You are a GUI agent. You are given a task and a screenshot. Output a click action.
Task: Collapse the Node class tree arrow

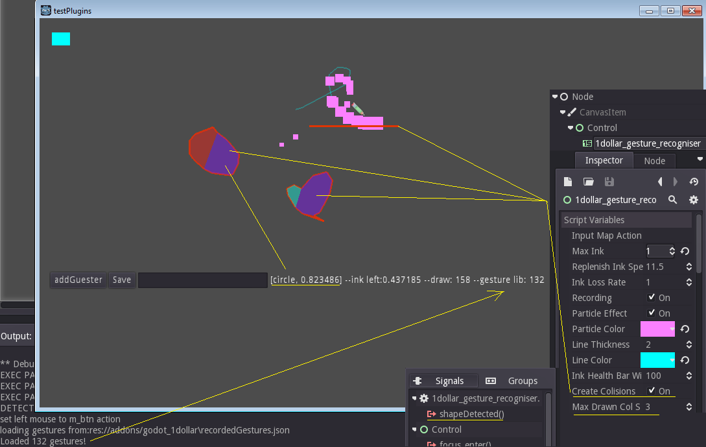tap(555, 97)
